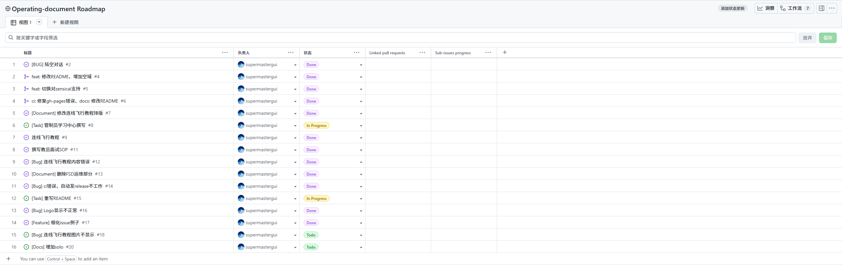Open the project more-options ellipsis menu
The width and height of the screenshot is (842, 265).
tap(832, 8)
